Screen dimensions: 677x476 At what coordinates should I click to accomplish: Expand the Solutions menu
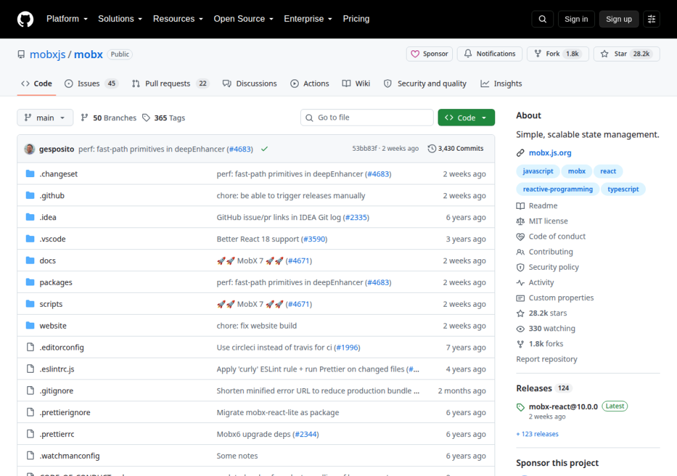pos(120,19)
